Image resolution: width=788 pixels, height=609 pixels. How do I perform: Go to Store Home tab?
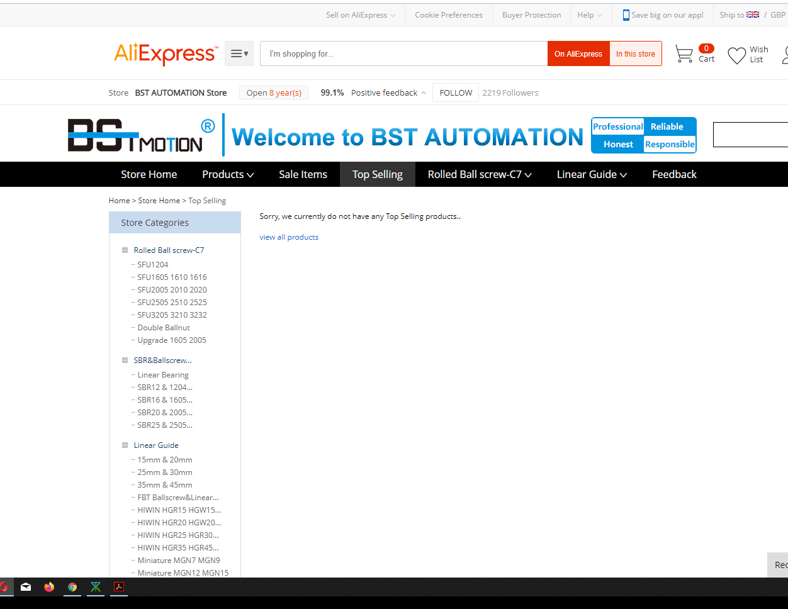149,174
